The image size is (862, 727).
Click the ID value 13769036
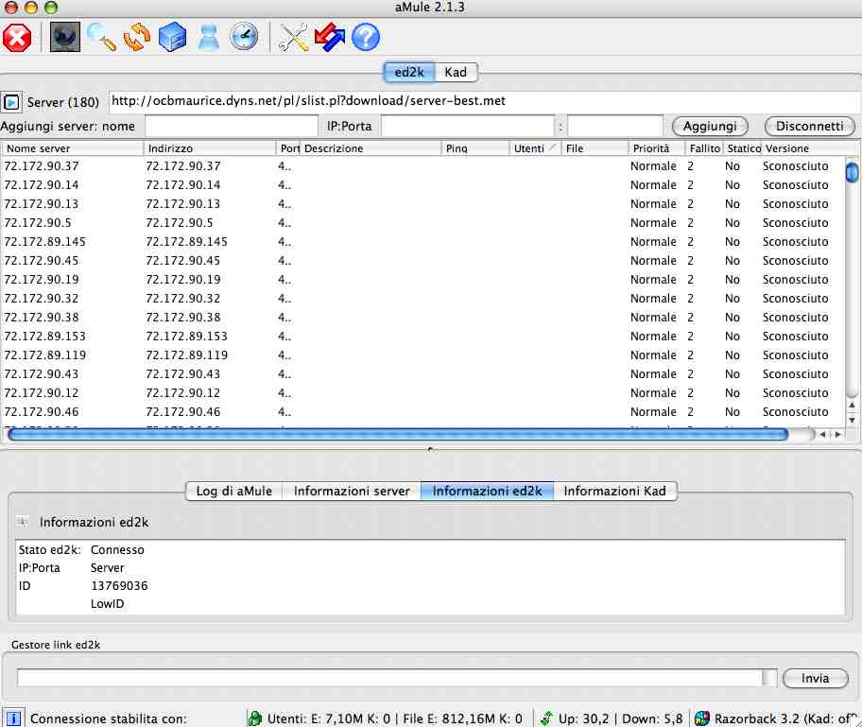119,586
